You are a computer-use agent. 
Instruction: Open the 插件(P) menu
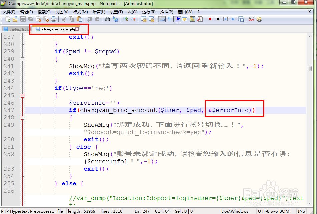167,12
